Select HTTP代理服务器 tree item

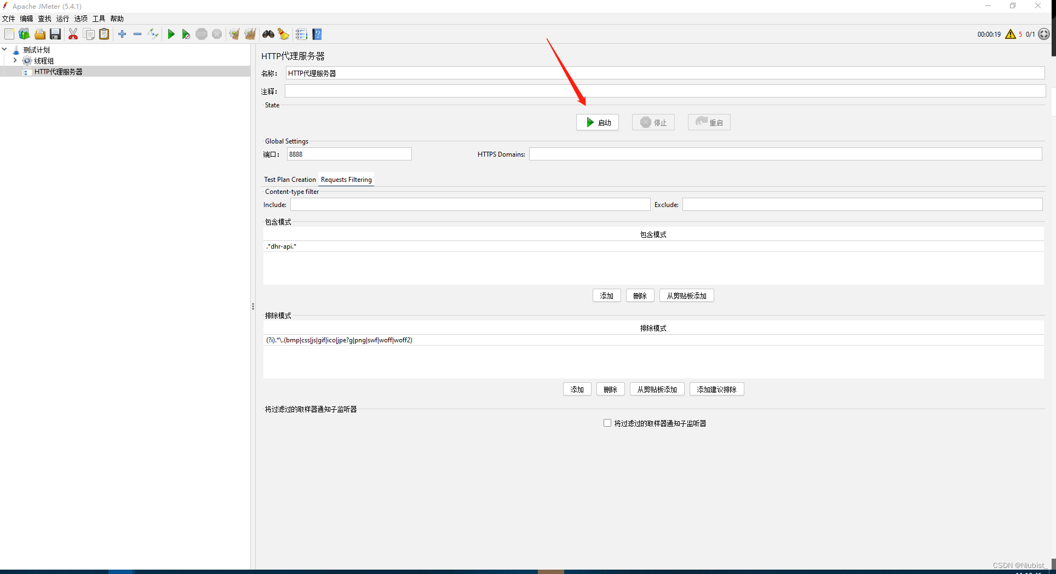coord(58,72)
